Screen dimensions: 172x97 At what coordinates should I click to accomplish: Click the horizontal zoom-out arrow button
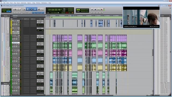coord(13,9)
